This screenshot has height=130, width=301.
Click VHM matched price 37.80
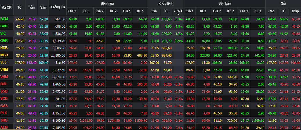point(155,77)
